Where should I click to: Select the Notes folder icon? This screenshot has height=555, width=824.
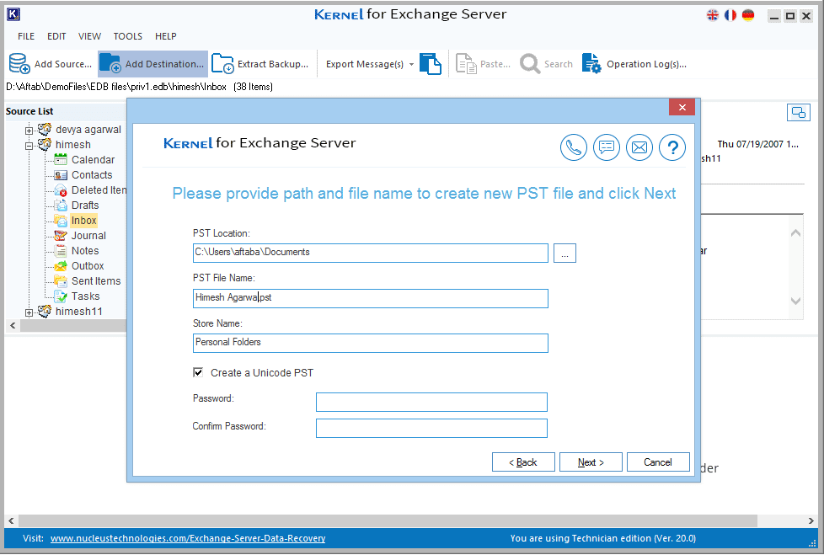pos(61,251)
